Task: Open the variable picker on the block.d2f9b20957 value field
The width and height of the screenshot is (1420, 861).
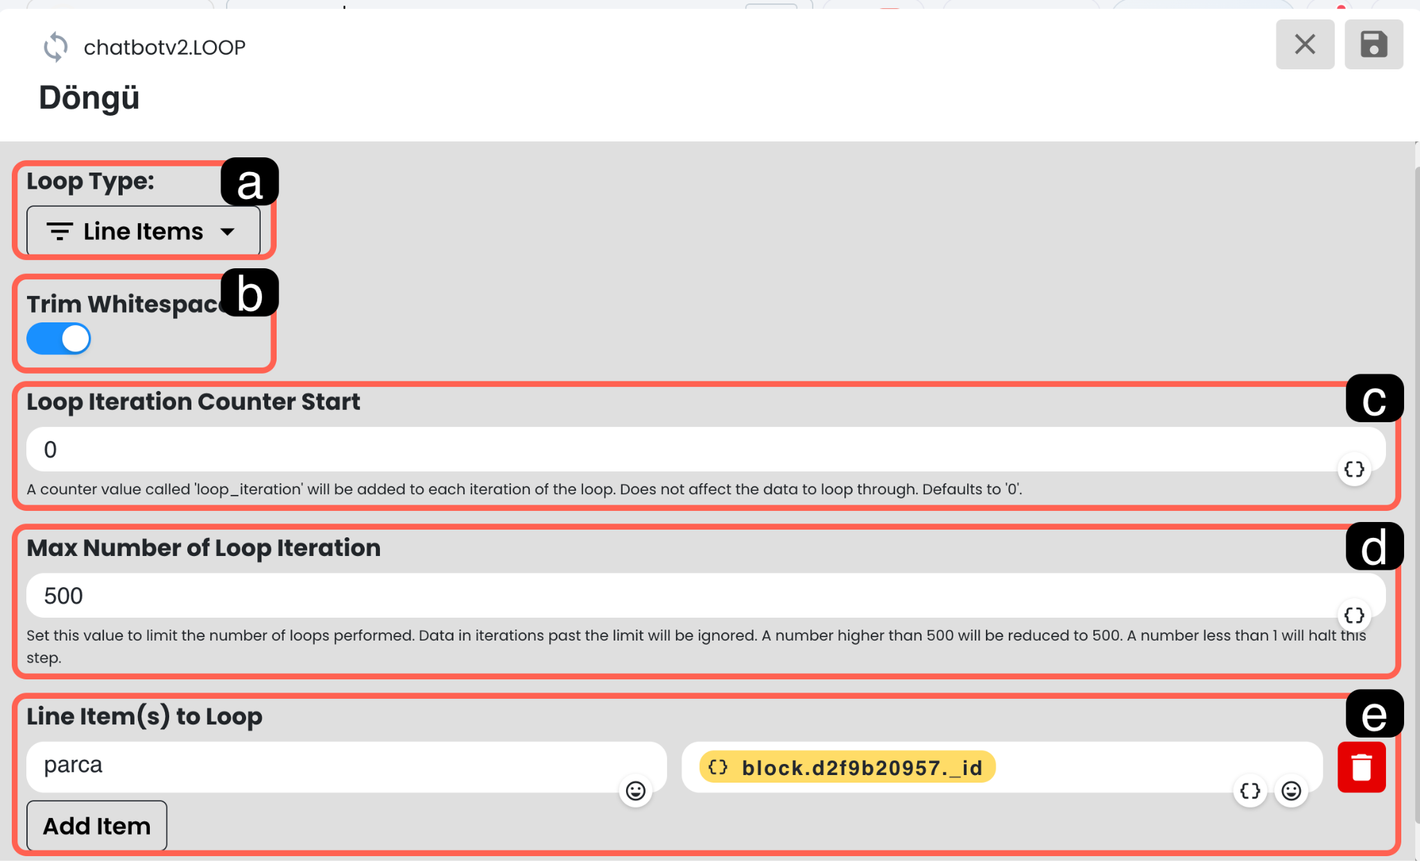Action: (1249, 791)
